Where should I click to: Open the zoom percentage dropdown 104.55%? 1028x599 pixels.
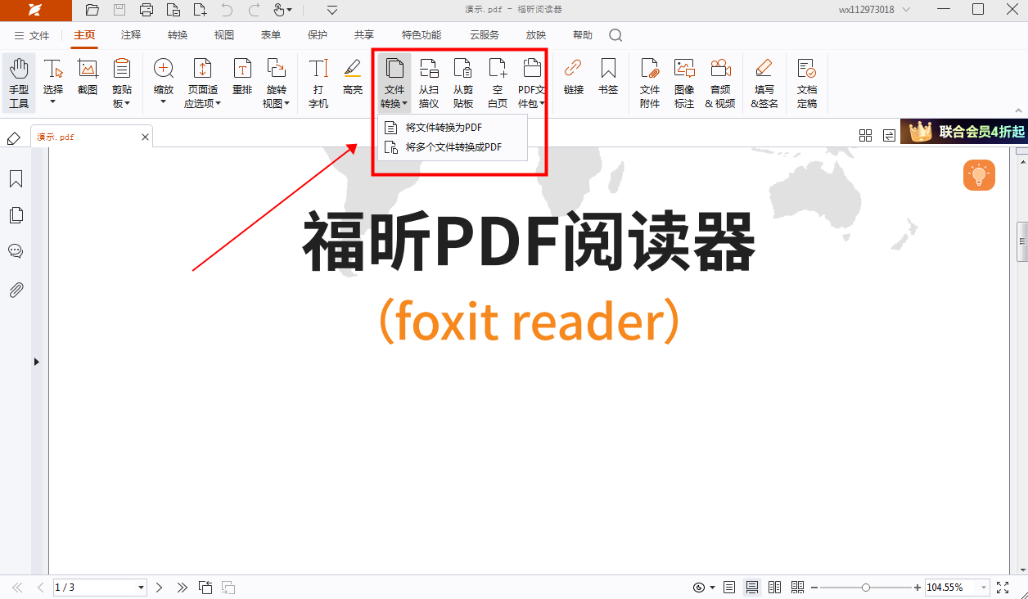click(x=983, y=588)
